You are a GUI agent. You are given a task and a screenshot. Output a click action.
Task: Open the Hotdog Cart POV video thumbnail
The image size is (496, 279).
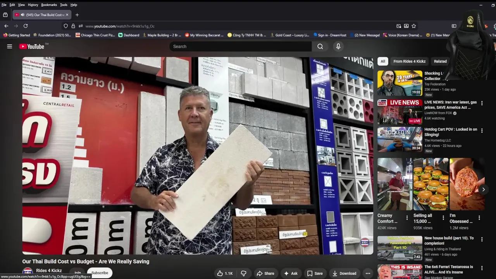400,140
